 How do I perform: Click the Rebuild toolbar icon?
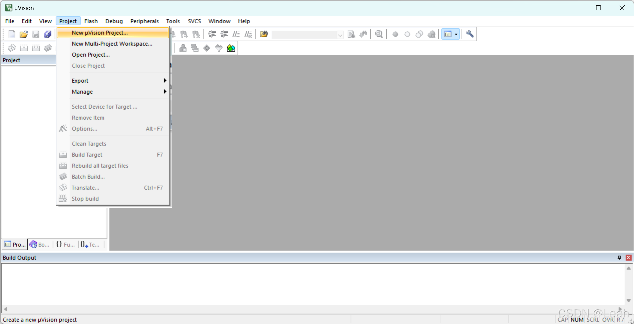(36, 48)
